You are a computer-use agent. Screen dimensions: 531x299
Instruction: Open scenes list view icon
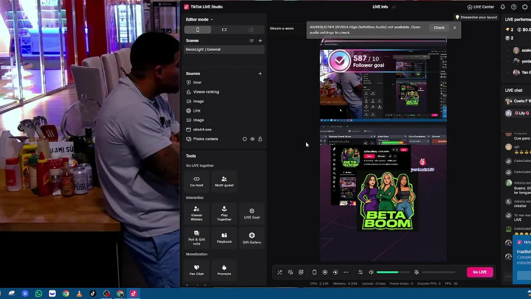point(251,41)
